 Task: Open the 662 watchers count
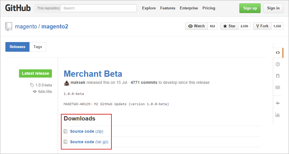click(x=213, y=26)
